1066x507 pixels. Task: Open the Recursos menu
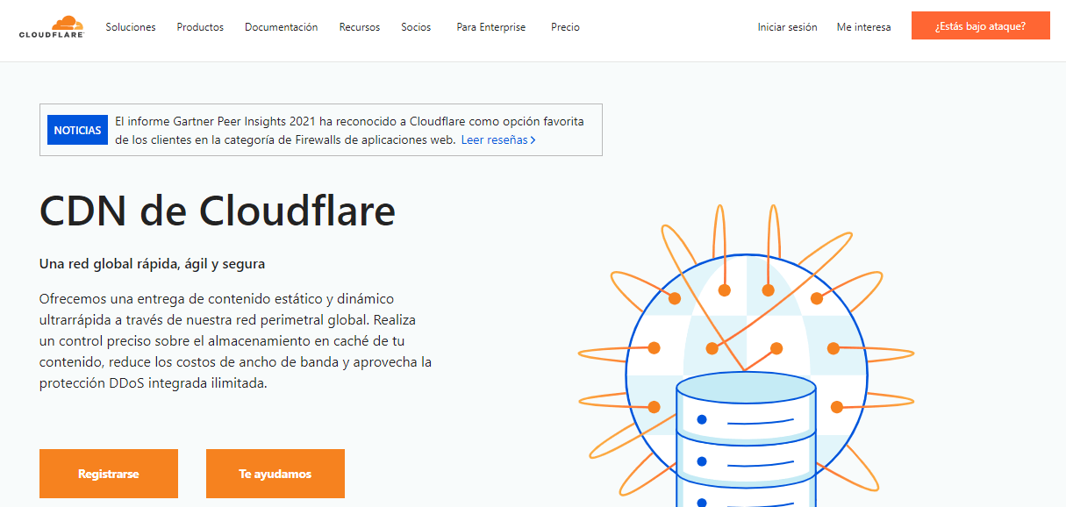(x=360, y=27)
